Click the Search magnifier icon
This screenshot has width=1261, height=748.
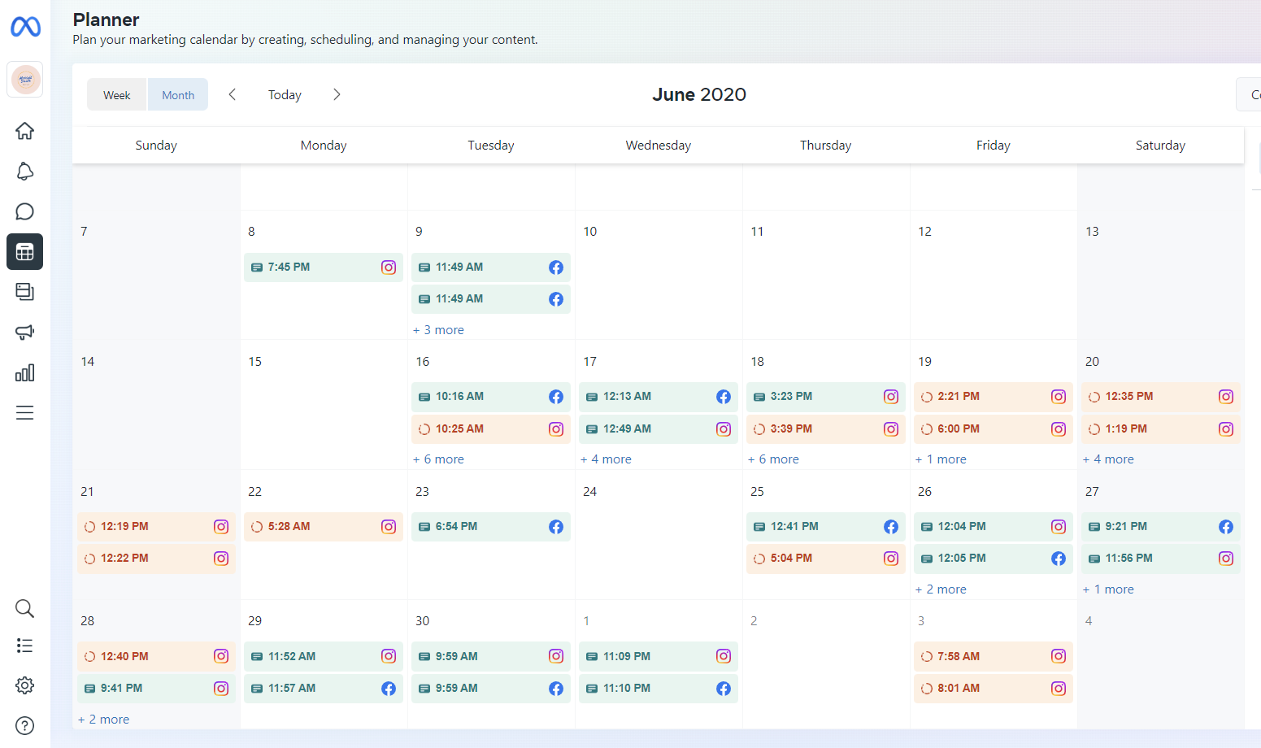point(25,608)
